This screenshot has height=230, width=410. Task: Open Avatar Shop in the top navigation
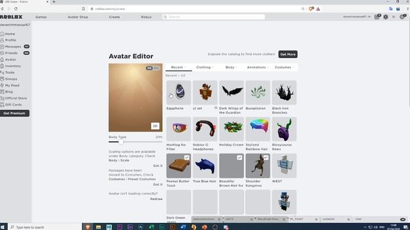pos(78,17)
